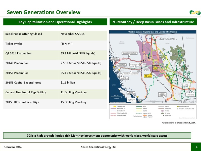Image resolution: width=201 pixels, height=151 pixels.
Task: Click the 7G lands shown as of September note
Action: point(179,123)
